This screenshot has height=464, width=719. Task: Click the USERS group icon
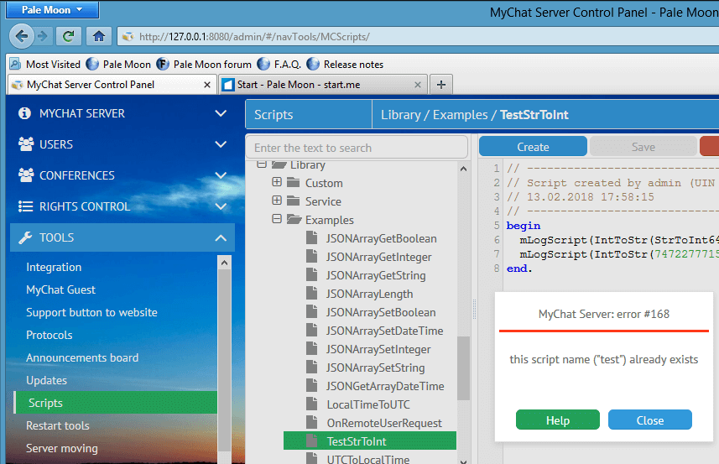click(x=26, y=144)
